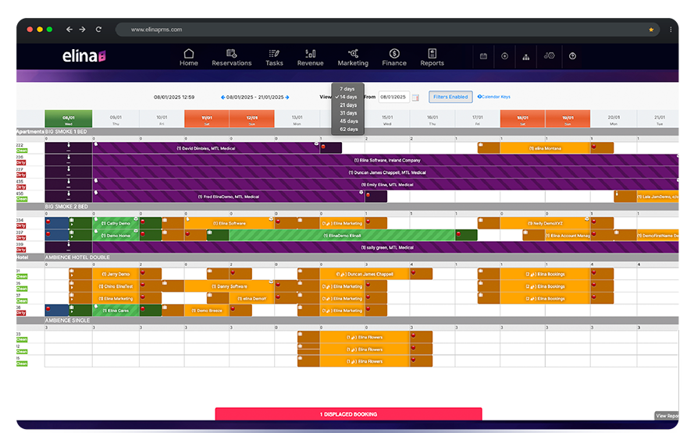Go back using browser back arrow
Image resolution: width=694 pixels, height=433 pixels.
69,29
